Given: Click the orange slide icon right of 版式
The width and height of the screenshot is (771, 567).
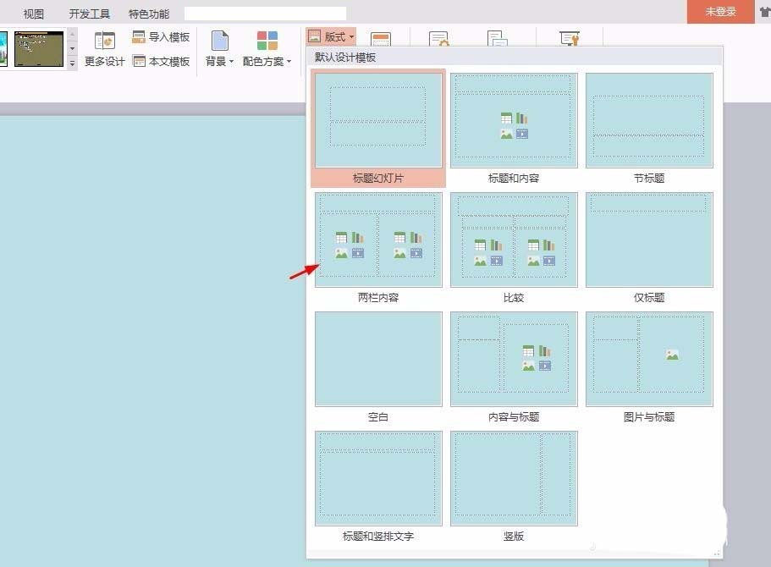Looking at the screenshot, I should click(381, 39).
